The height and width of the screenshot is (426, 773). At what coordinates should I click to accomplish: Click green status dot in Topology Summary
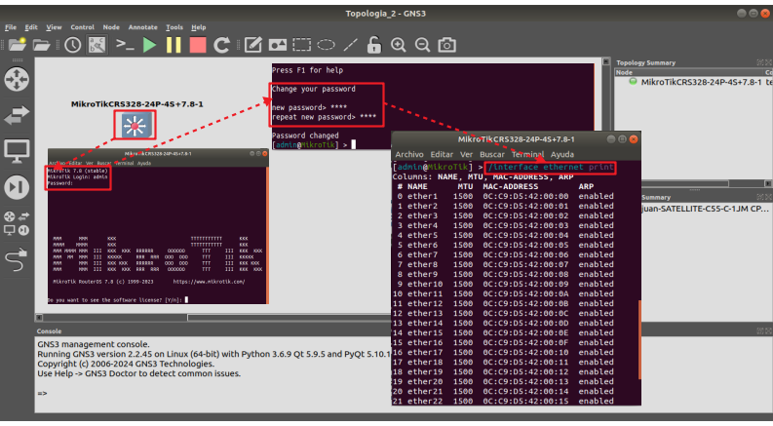point(633,82)
